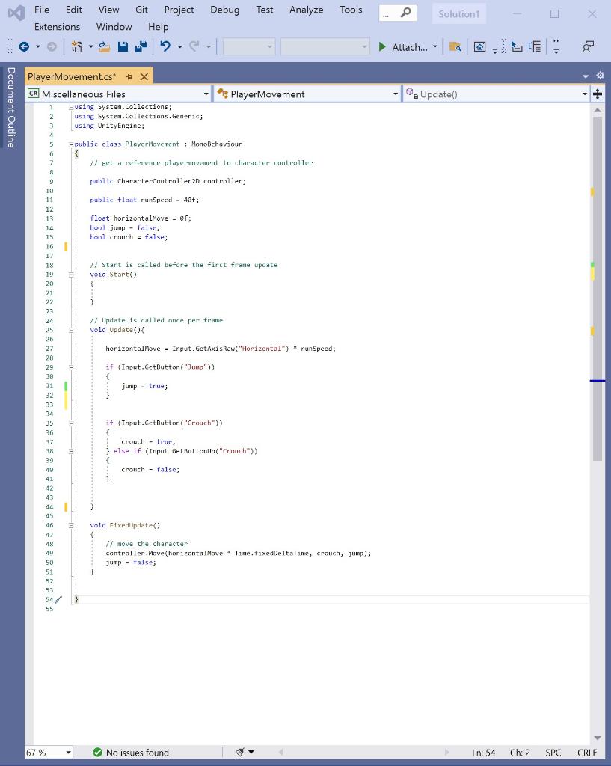
Task: Change the 67% zoom level control
Action: 49,753
